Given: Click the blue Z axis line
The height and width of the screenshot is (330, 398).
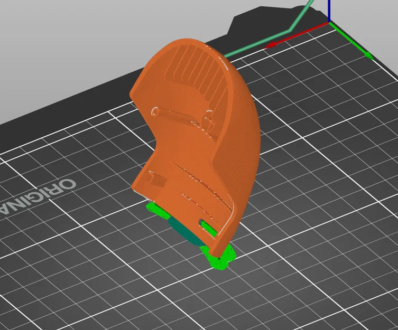Looking at the screenshot, I should click(x=329, y=11).
